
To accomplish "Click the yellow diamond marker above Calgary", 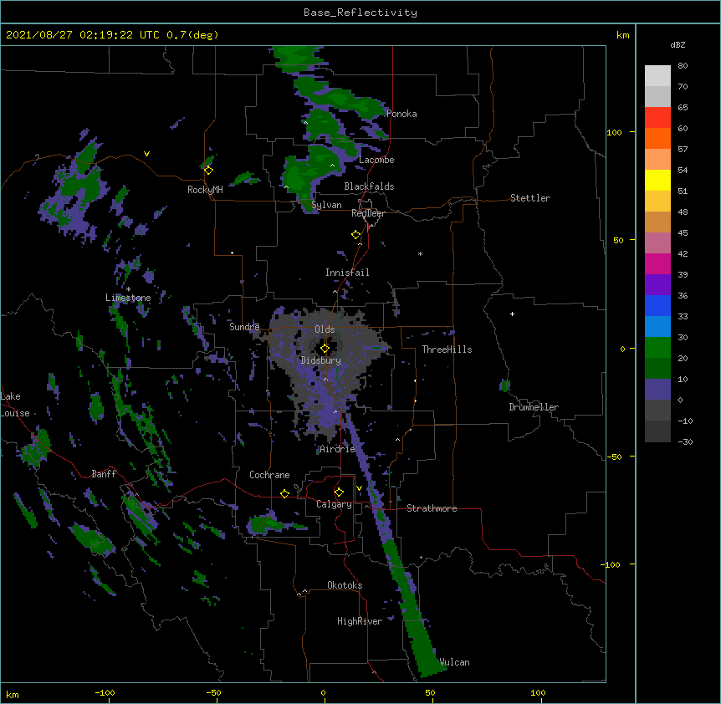I will click(x=339, y=492).
